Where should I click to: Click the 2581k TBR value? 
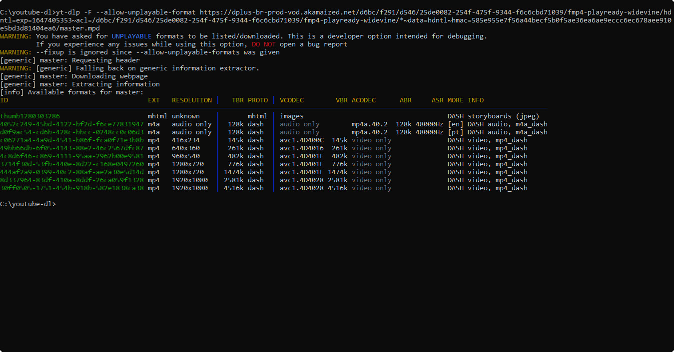pos(234,180)
